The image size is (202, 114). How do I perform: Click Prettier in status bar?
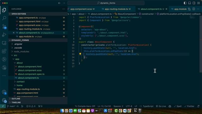(189, 106)
